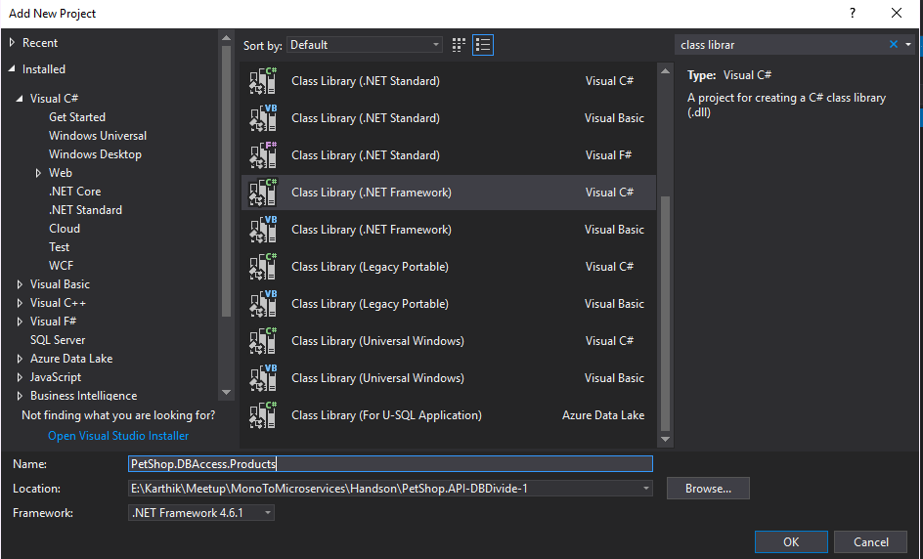Open the Location path dropdown
This screenshot has height=559, width=923.
tap(645, 489)
